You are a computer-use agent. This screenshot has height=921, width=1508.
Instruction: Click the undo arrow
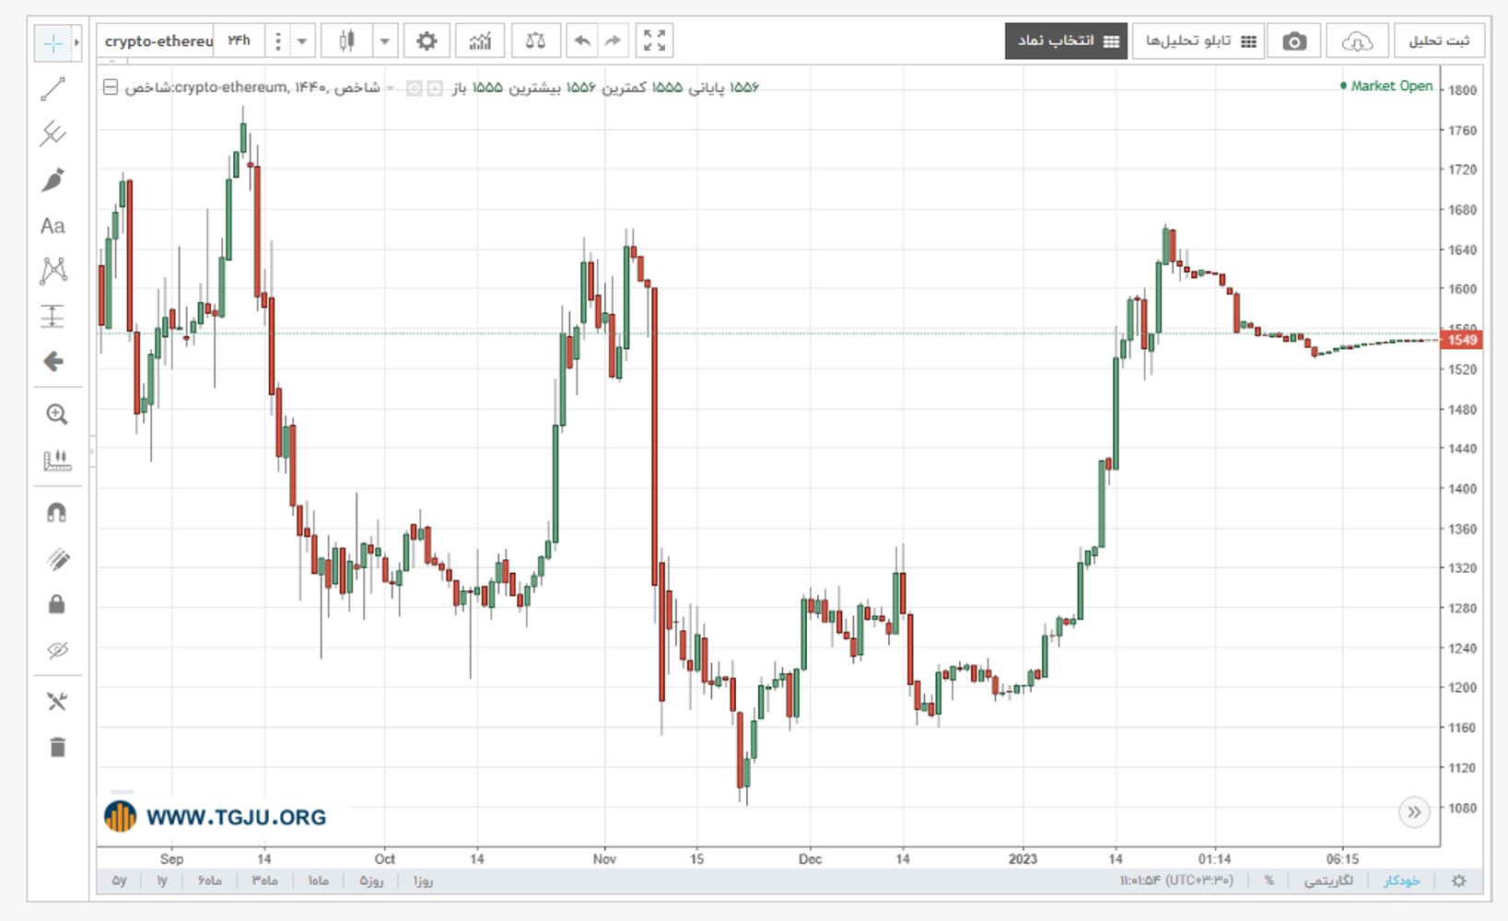[582, 41]
